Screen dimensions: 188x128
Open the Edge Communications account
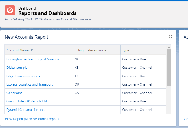tap(23, 76)
